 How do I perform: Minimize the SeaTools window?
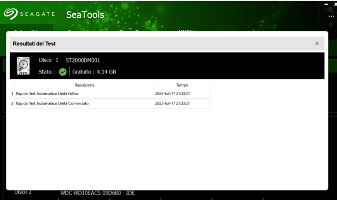click(326, 4)
